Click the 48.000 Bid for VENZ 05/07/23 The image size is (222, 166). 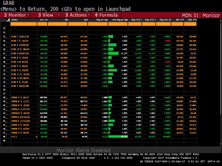[x=64, y=54]
